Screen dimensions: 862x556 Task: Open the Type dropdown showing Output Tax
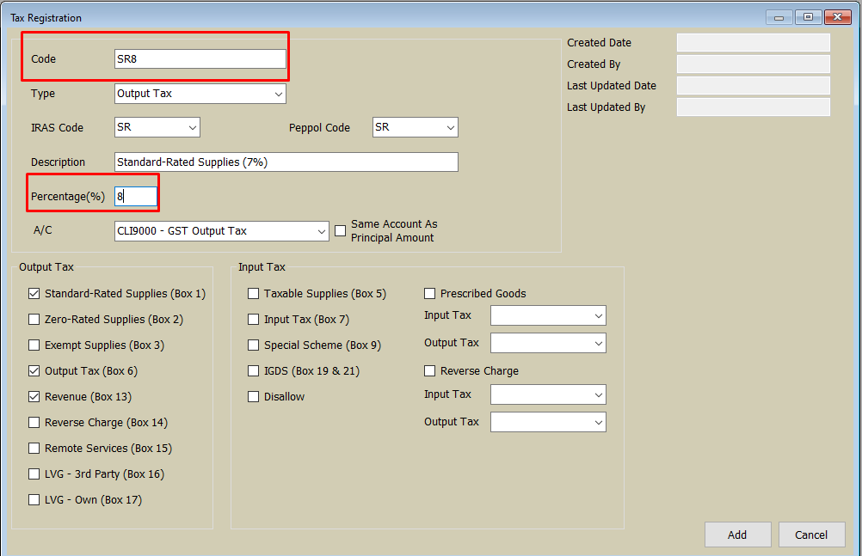tap(200, 94)
